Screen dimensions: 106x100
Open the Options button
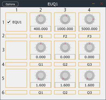tap(10, 4)
